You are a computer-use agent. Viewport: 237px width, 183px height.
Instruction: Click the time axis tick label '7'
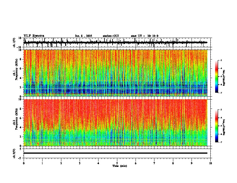pyautogui.click(x=154, y=163)
